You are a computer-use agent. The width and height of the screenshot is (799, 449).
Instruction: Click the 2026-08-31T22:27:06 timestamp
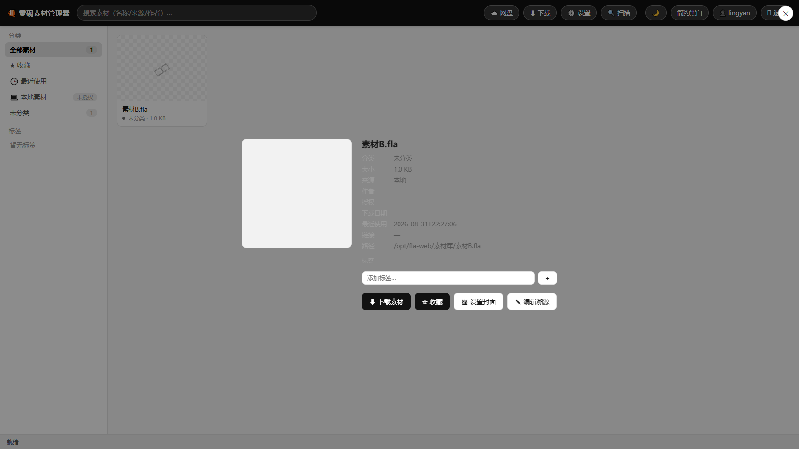tap(425, 224)
